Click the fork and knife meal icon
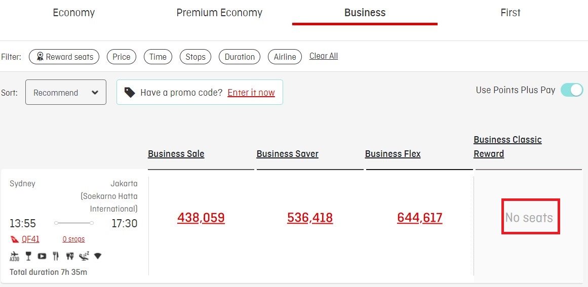588x287 pixels. coord(56,256)
